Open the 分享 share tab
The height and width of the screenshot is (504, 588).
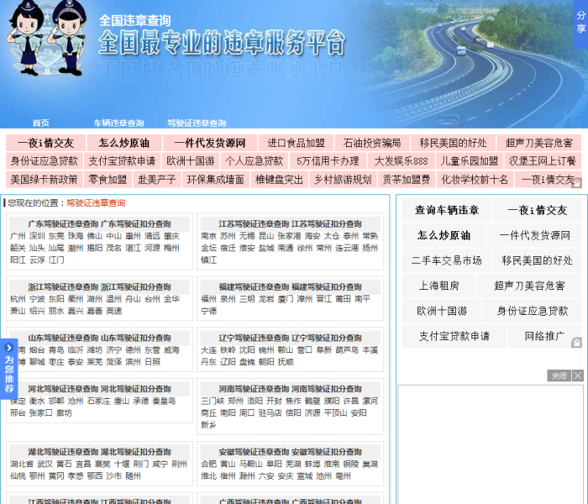pos(581,24)
